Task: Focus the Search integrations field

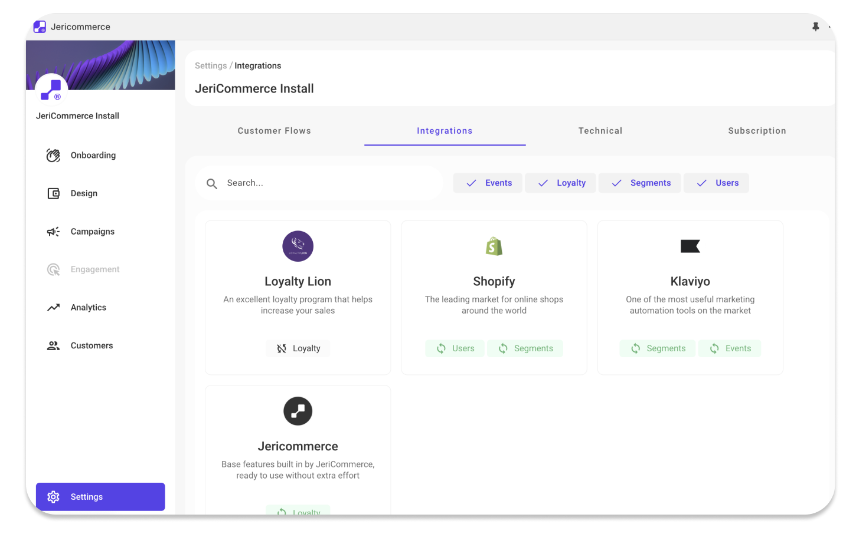Action: pyautogui.click(x=319, y=183)
